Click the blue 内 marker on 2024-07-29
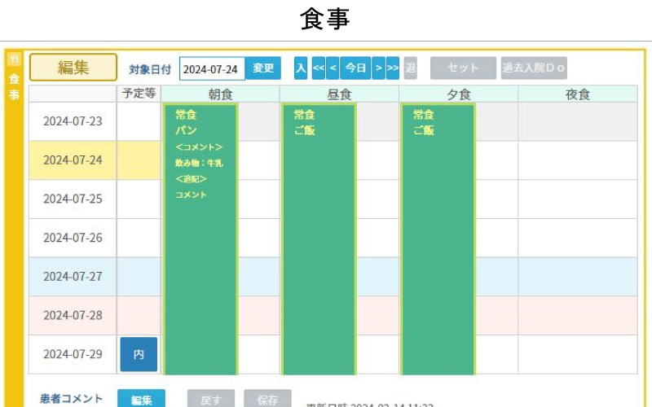Image resolution: width=652 pixels, height=407 pixels. [x=139, y=355]
